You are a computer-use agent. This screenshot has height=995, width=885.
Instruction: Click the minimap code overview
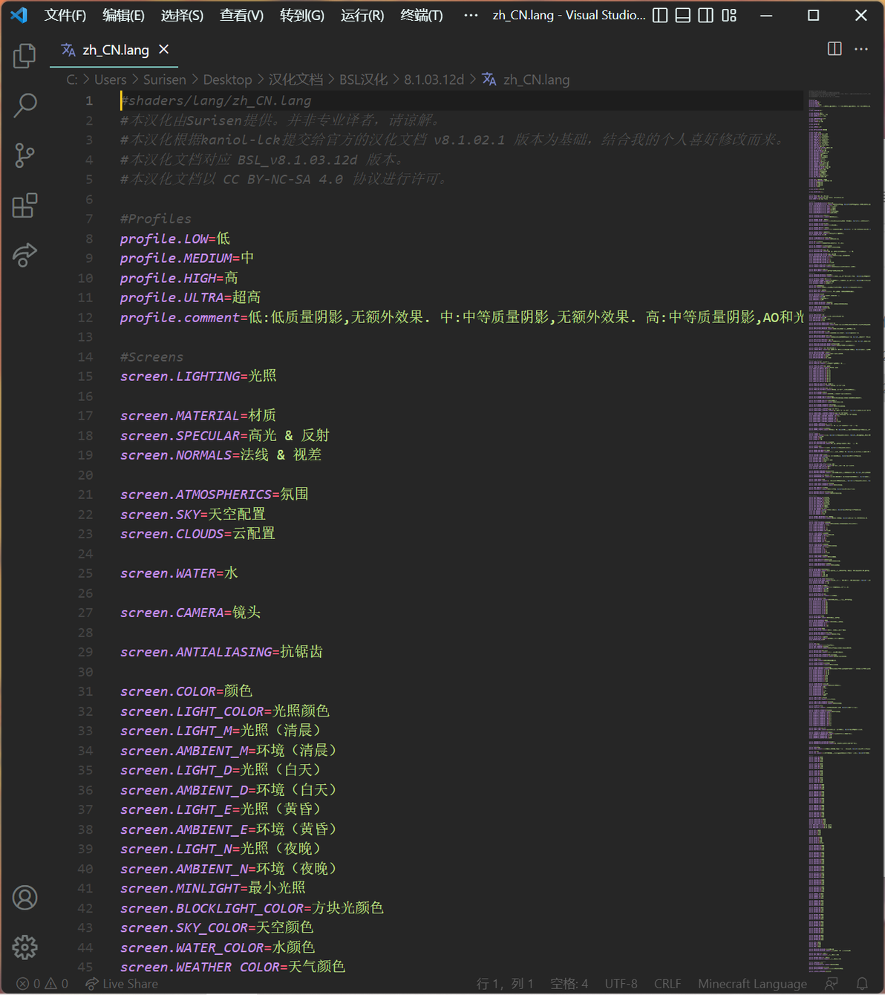(x=840, y=530)
